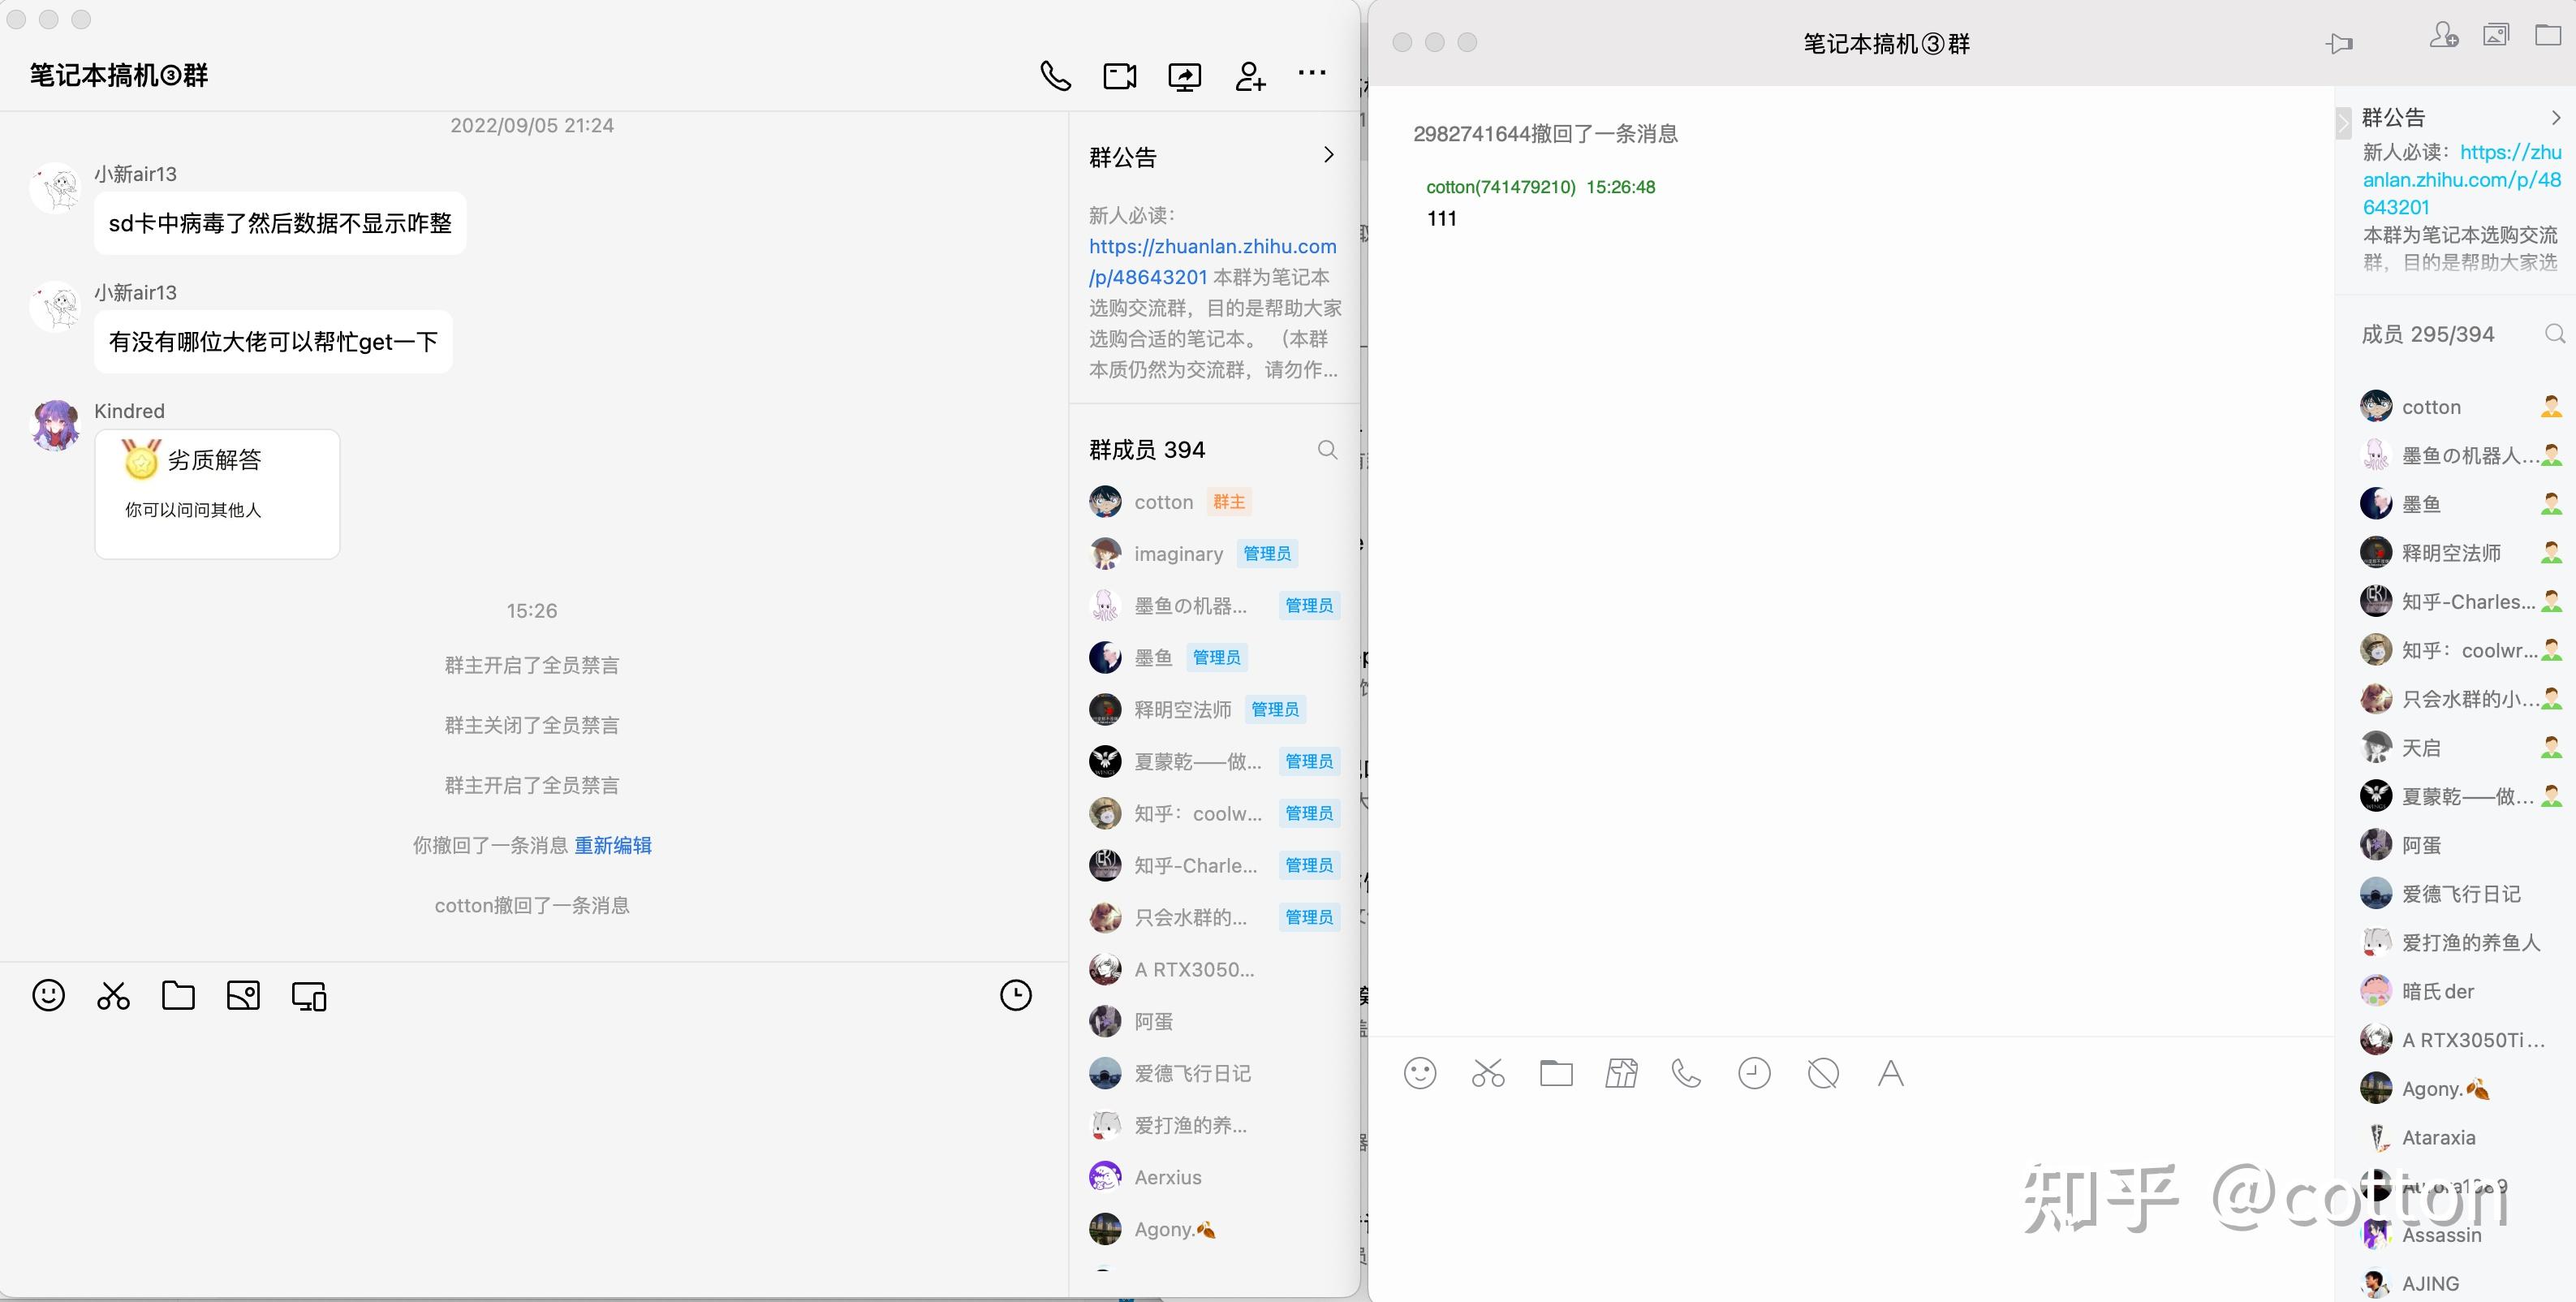Start a video call in 笔记本搞机③群

pos(1119,75)
